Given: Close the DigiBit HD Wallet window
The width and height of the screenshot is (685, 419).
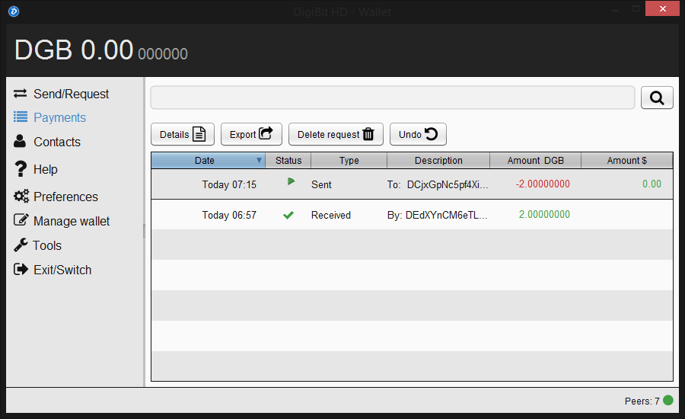Looking at the screenshot, I should tap(662, 8).
